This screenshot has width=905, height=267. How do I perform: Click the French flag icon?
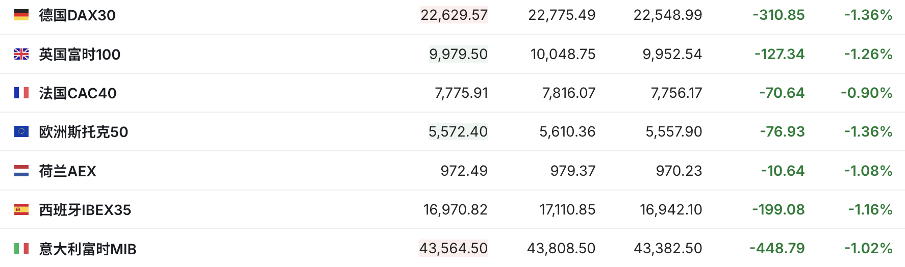(x=21, y=93)
